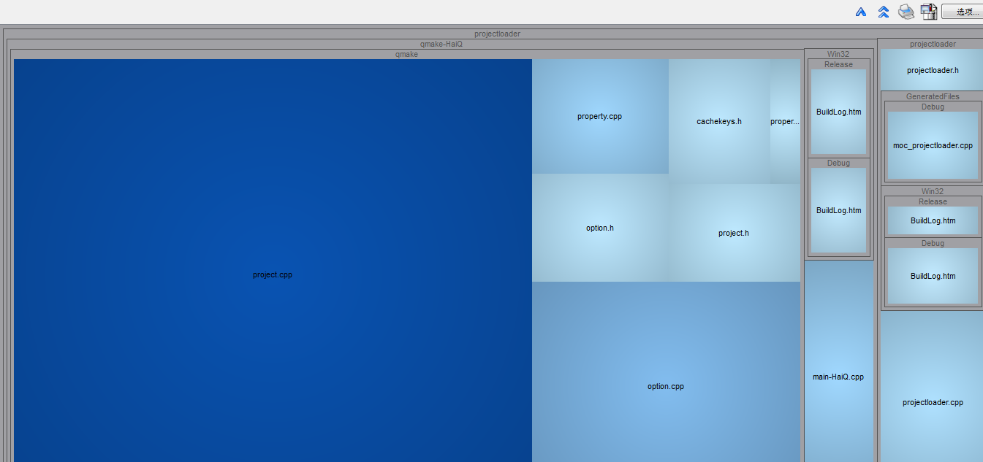Click the qmake folder header
Image resolution: width=983 pixels, height=462 pixels.
point(406,54)
